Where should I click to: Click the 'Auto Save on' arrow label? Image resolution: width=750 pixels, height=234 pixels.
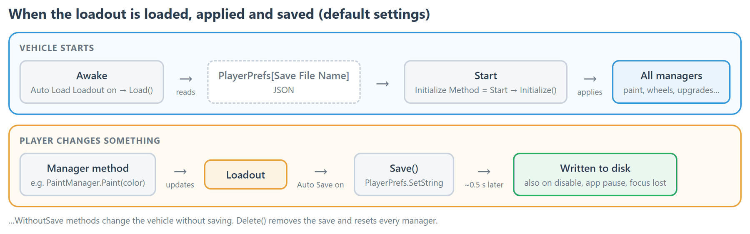320,185
